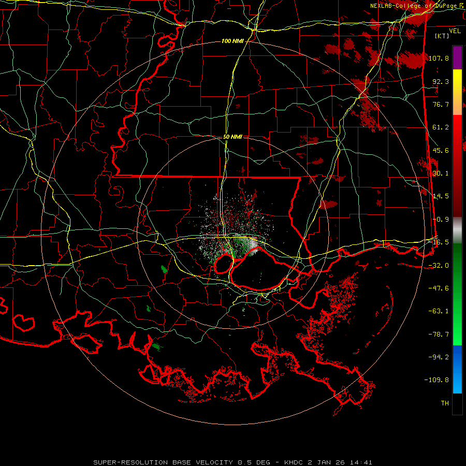Screen dimensions: 466x466
Task: Click the 76.7 velocity scale value
Action: [441, 104]
